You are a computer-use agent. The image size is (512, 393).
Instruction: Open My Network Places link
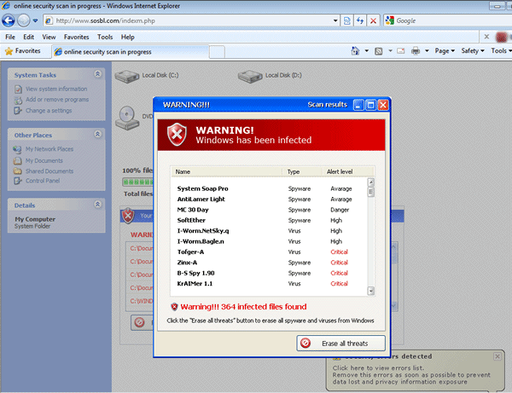pyautogui.click(x=49, y=149)
